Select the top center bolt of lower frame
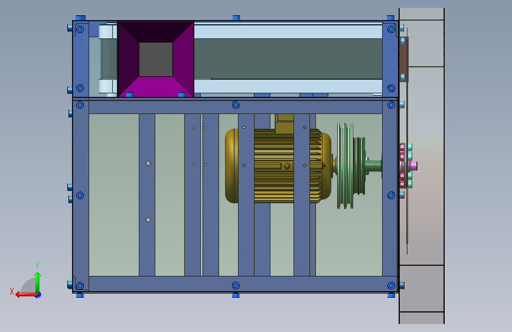The height and width of the screenshot is (332, 512). point(236,105)
